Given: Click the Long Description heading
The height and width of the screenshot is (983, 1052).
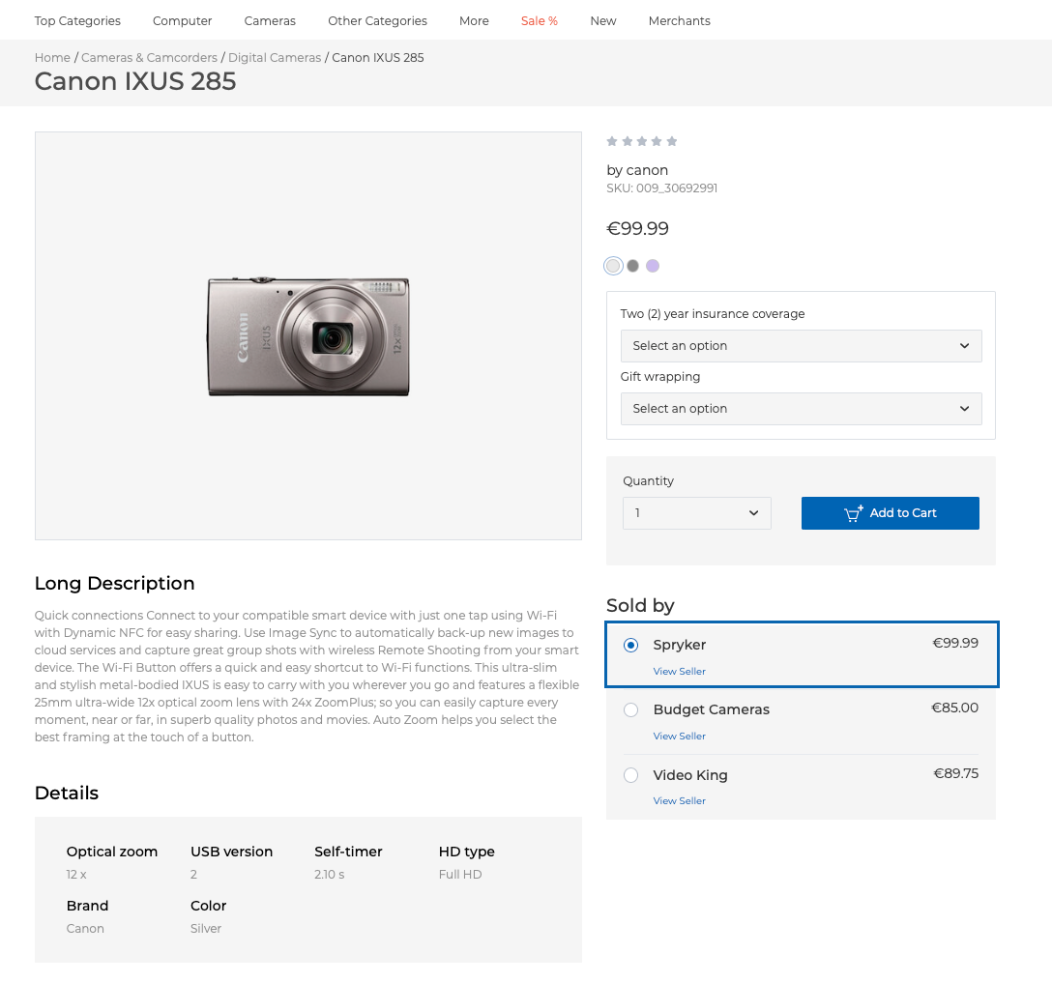Looking at the screenshot, I should coord(115,584).
